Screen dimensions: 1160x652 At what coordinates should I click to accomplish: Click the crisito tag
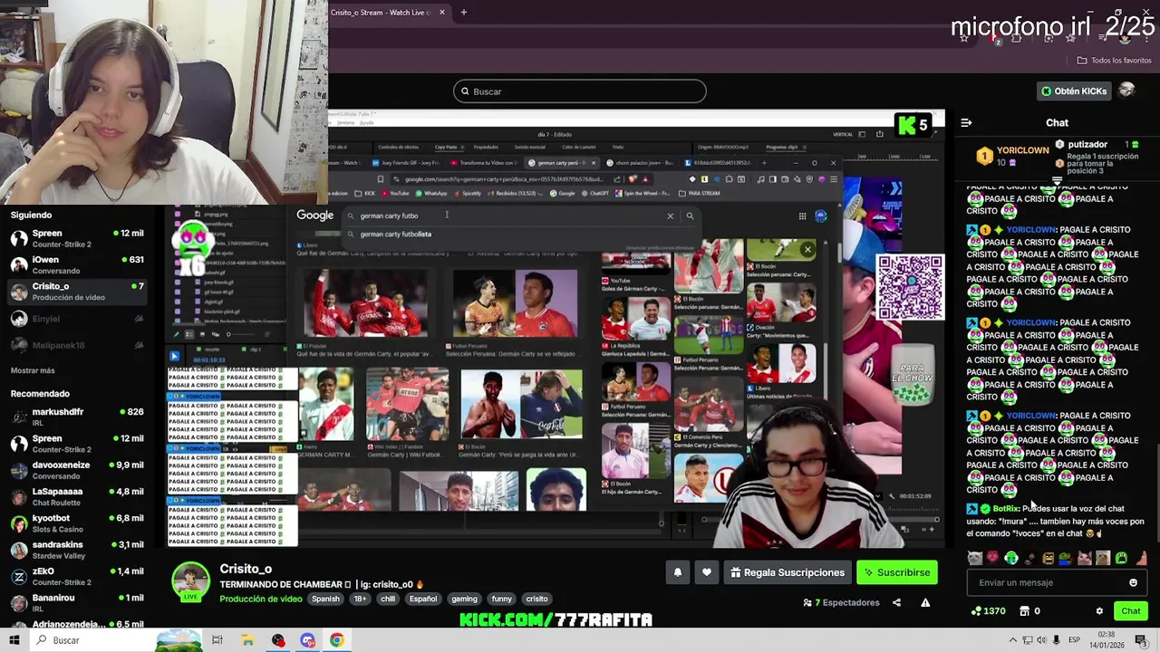[x=536, y=599]
